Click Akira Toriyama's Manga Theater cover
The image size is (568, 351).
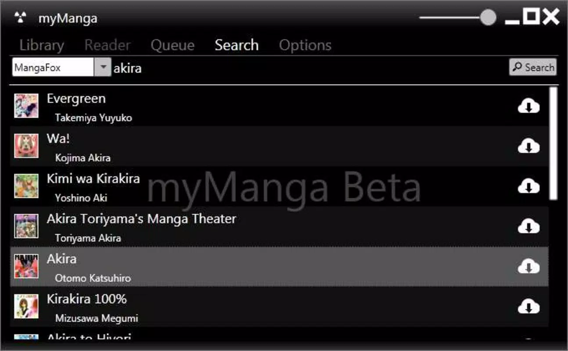pyautogui.click(x=26, y=226)
